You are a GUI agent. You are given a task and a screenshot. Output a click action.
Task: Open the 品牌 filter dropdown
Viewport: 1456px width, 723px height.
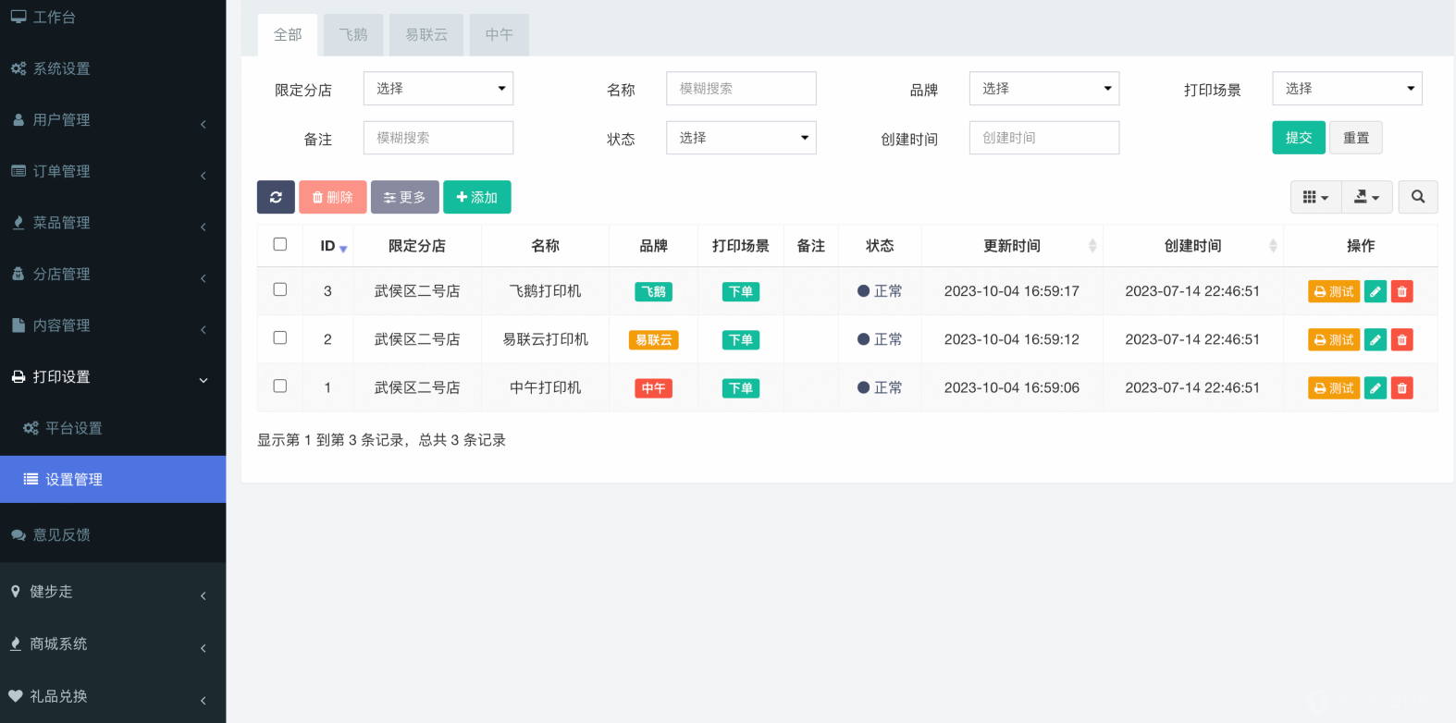[1043, 89]
